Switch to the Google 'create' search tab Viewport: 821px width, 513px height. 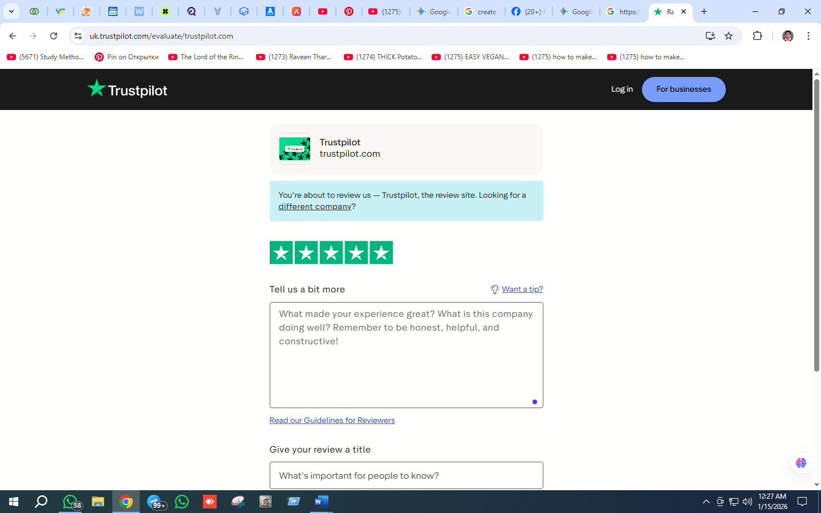481,11
